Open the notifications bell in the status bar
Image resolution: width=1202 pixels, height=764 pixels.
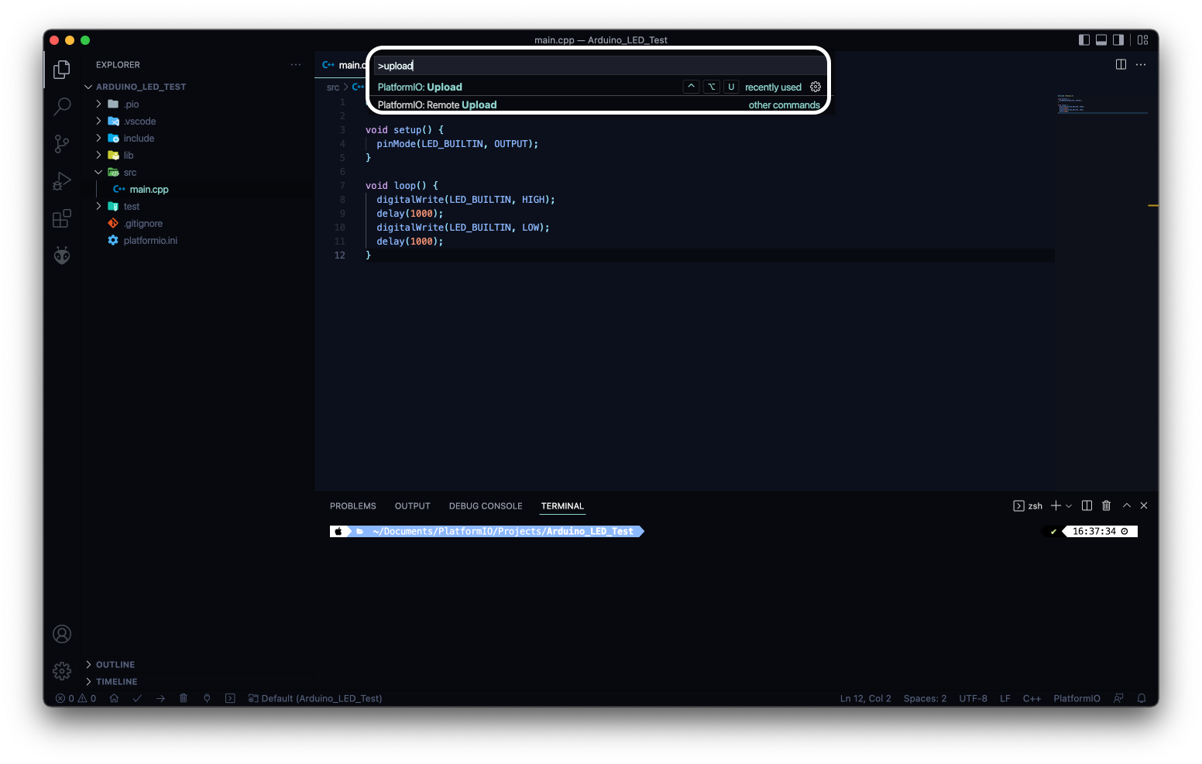click(x=1142, y=698)
